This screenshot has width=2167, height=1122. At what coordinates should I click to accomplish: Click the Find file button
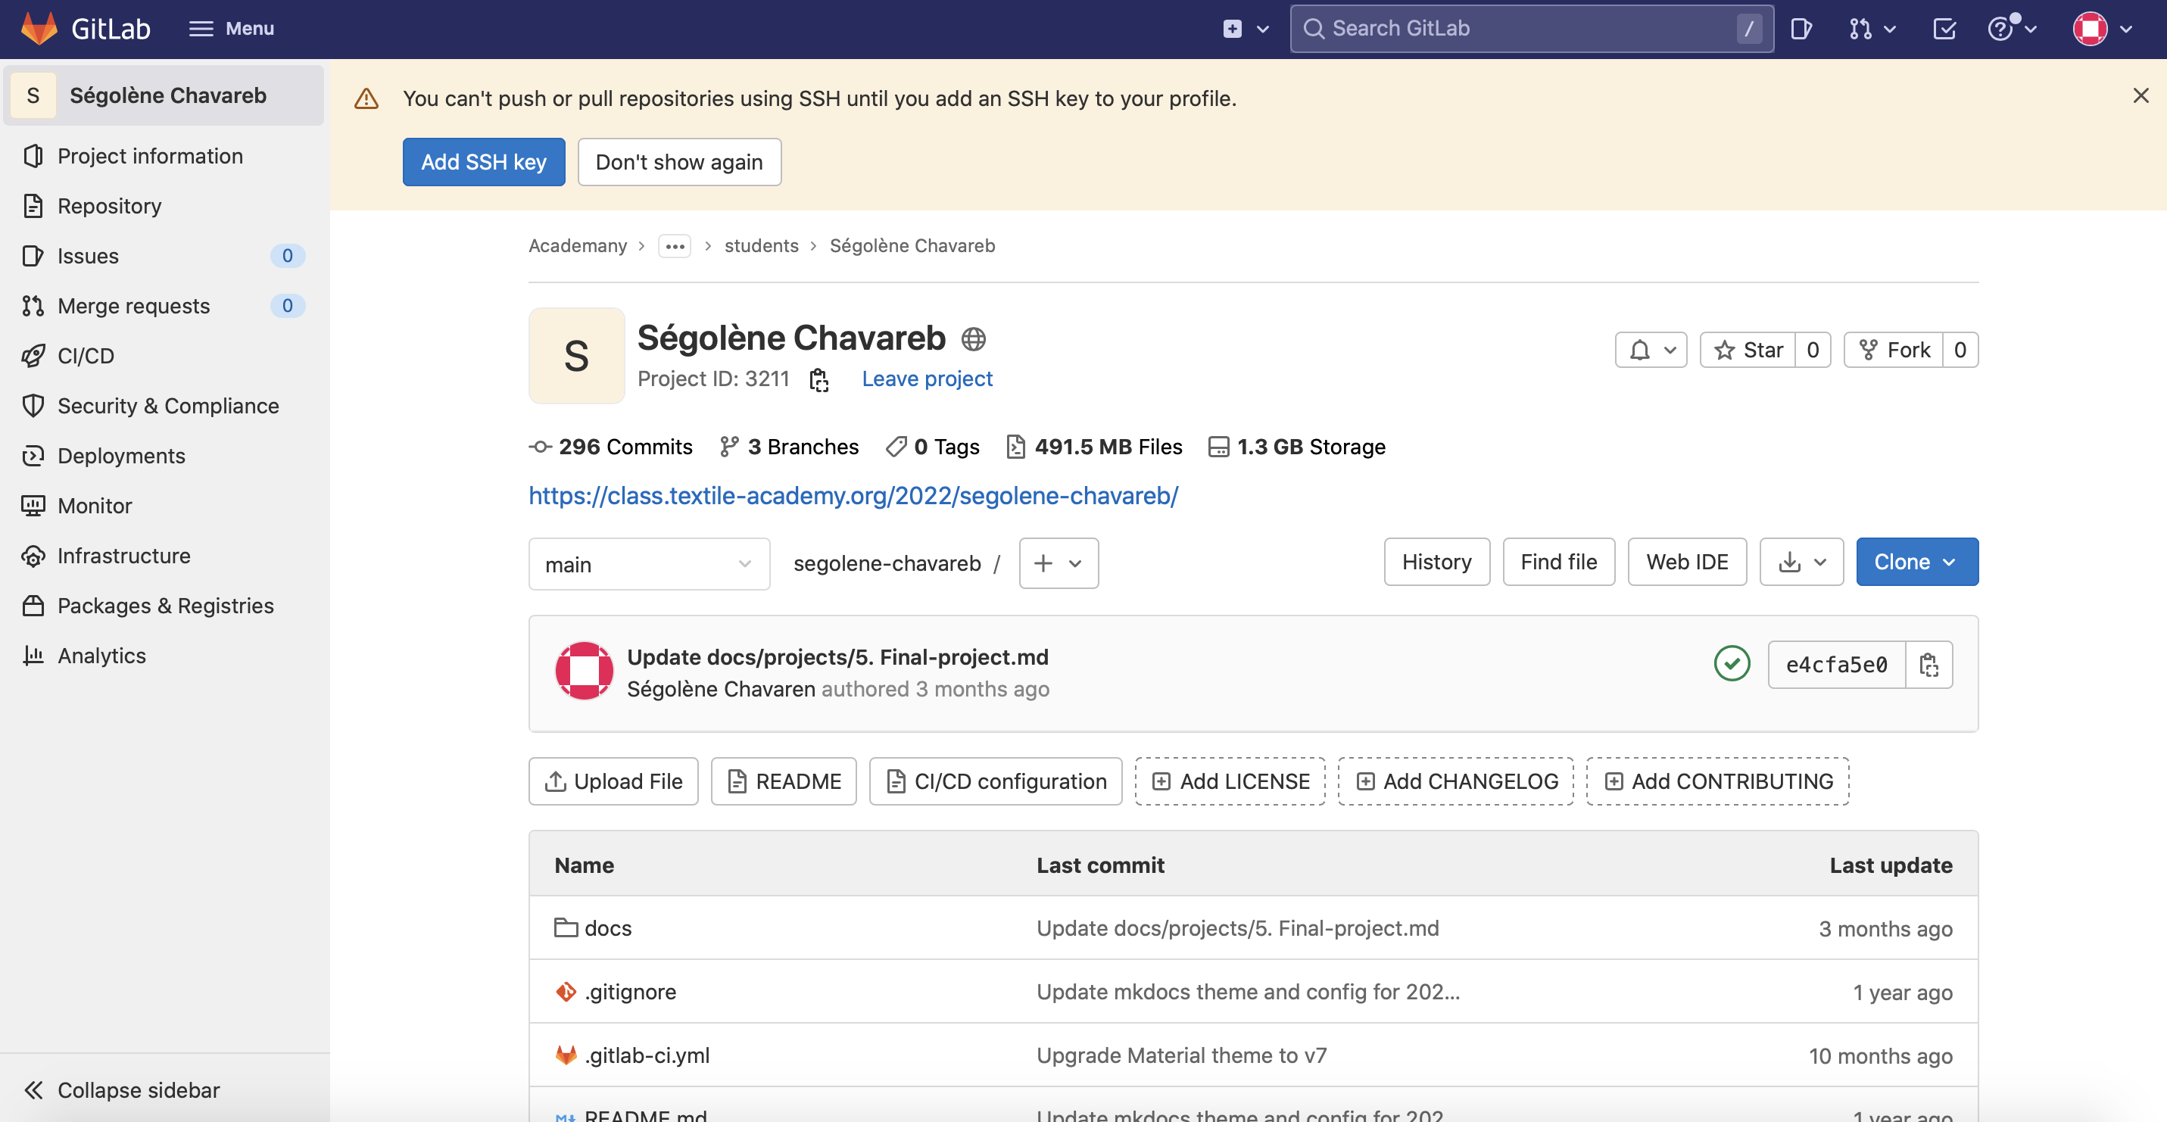[x=1558, y=562]
